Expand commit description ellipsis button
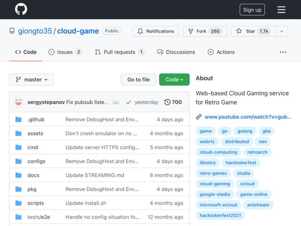The height and width of the screenshot is (226, 301). point(116,103)
